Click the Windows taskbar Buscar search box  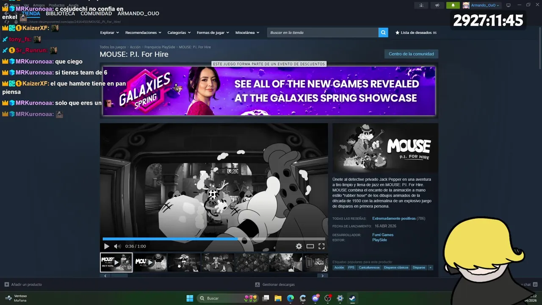pyautogui.click(x=228, y=298)
